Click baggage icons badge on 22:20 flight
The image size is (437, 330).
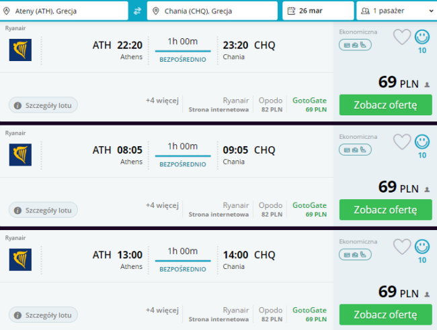pos(355,45)
